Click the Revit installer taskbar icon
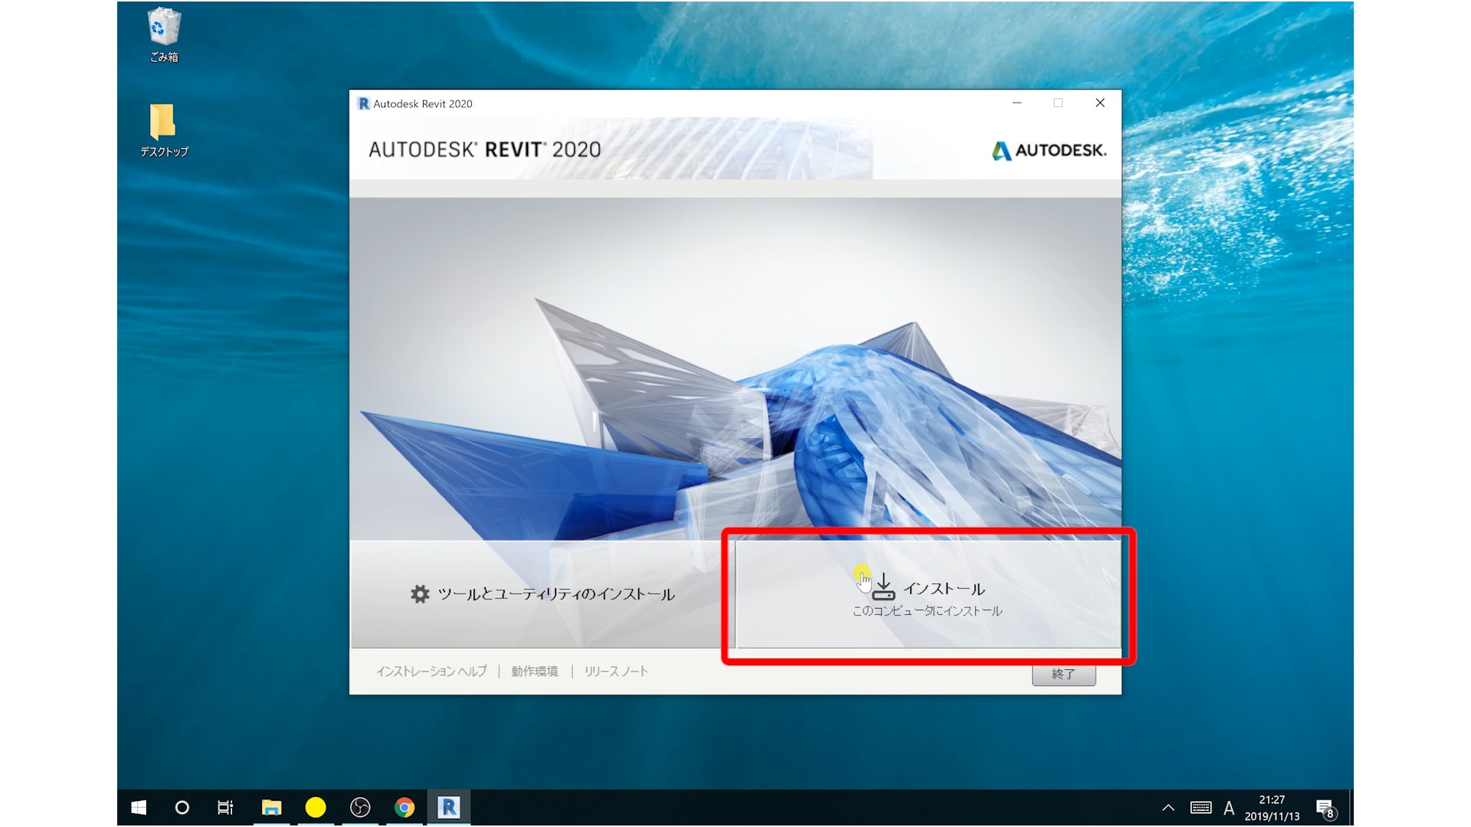 click(x=448, y=807)
